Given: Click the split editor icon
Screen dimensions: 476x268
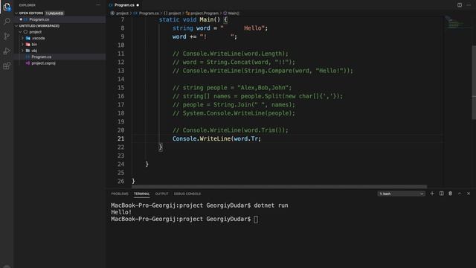Looking at the screenshot, I should click(x=460, y=5).
